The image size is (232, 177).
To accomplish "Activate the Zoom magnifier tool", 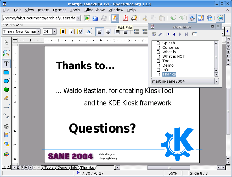I will point(6,53).
